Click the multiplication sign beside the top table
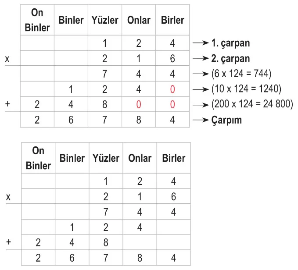The height and width of the screenshot is (270, 298). click(7, 59)
